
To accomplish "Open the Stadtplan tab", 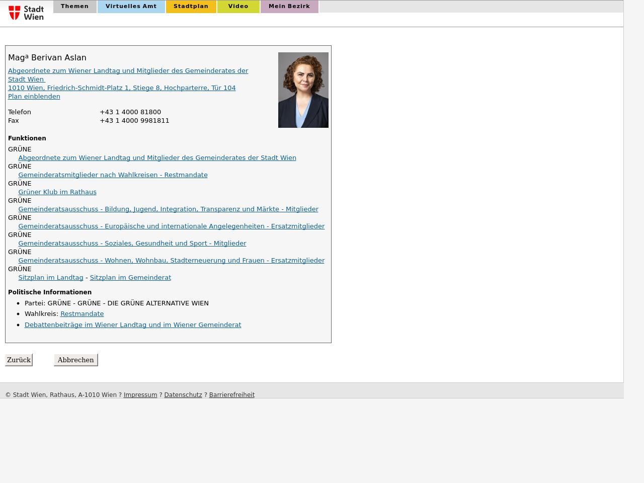I will coord(191,7).
